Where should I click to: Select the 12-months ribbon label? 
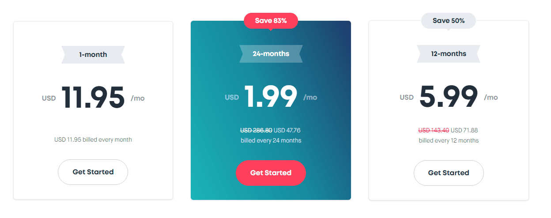[449, 54]
